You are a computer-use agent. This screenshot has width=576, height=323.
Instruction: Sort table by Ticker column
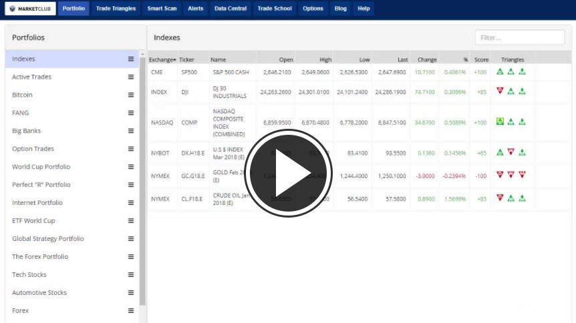pyautogui.click(x=186, y=59)
